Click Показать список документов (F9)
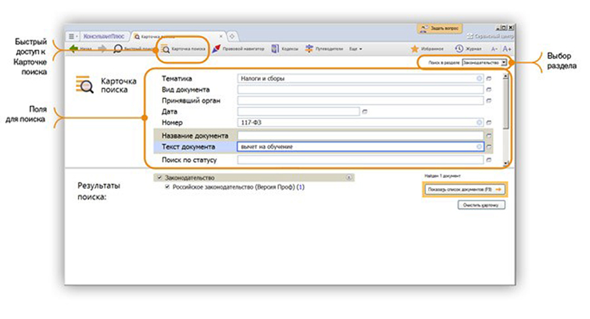Image resolution: width=590 pixels, height=319 pixels. (464, 189)
